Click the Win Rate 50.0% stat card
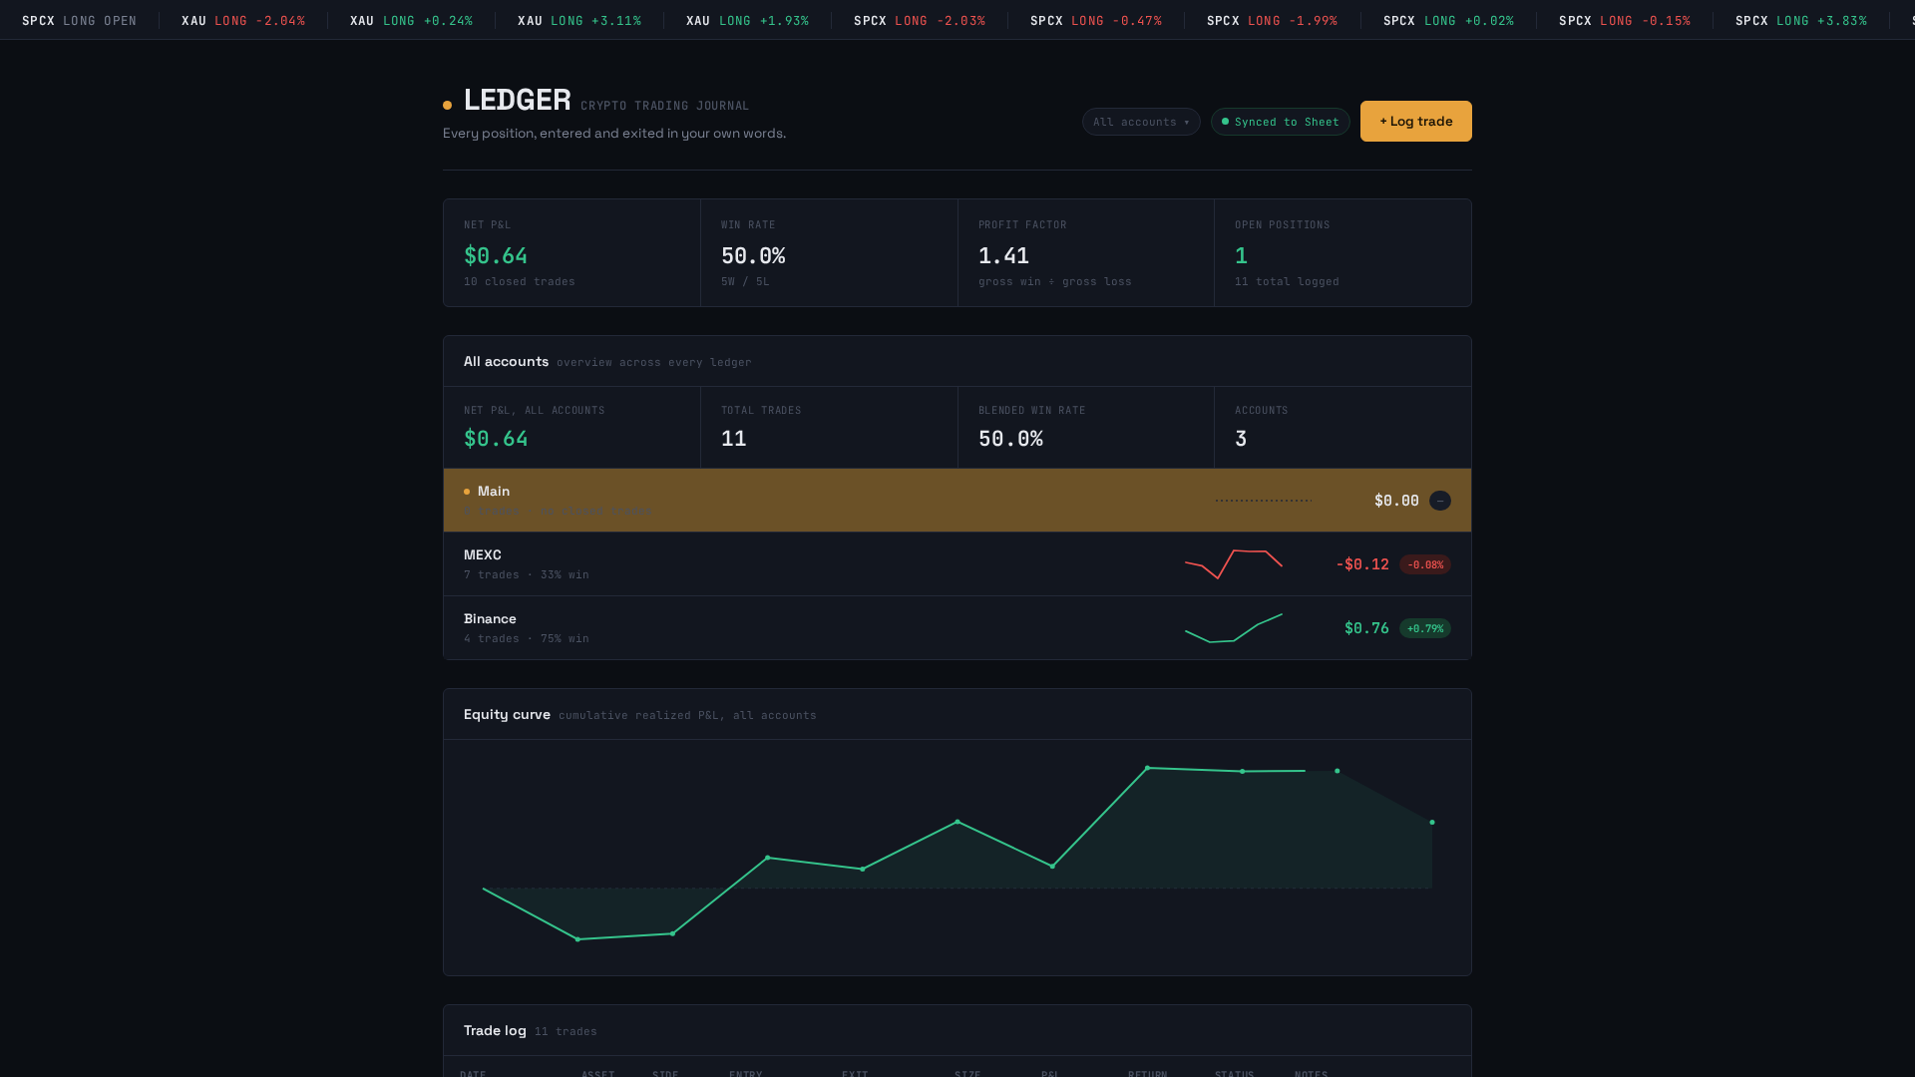This screenshot has height=1077, width=1915. tap(829, 253)
